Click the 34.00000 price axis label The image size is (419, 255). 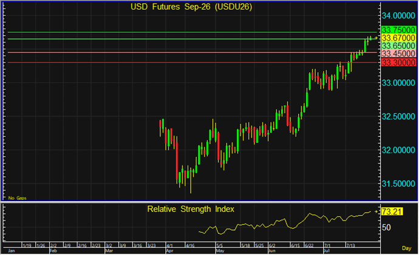(x=398, y=16)
